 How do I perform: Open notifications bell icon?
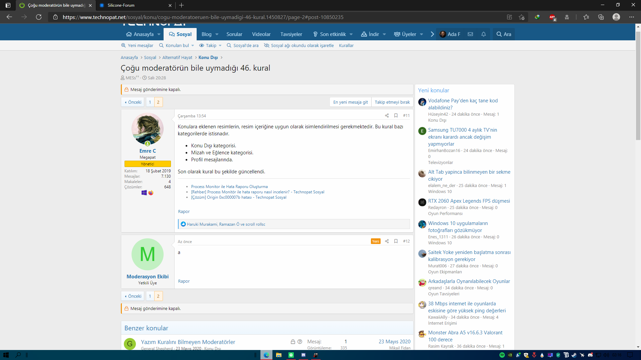483,34
